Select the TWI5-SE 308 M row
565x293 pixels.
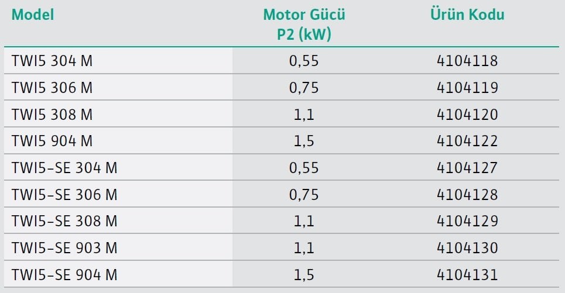pos(282,221)
